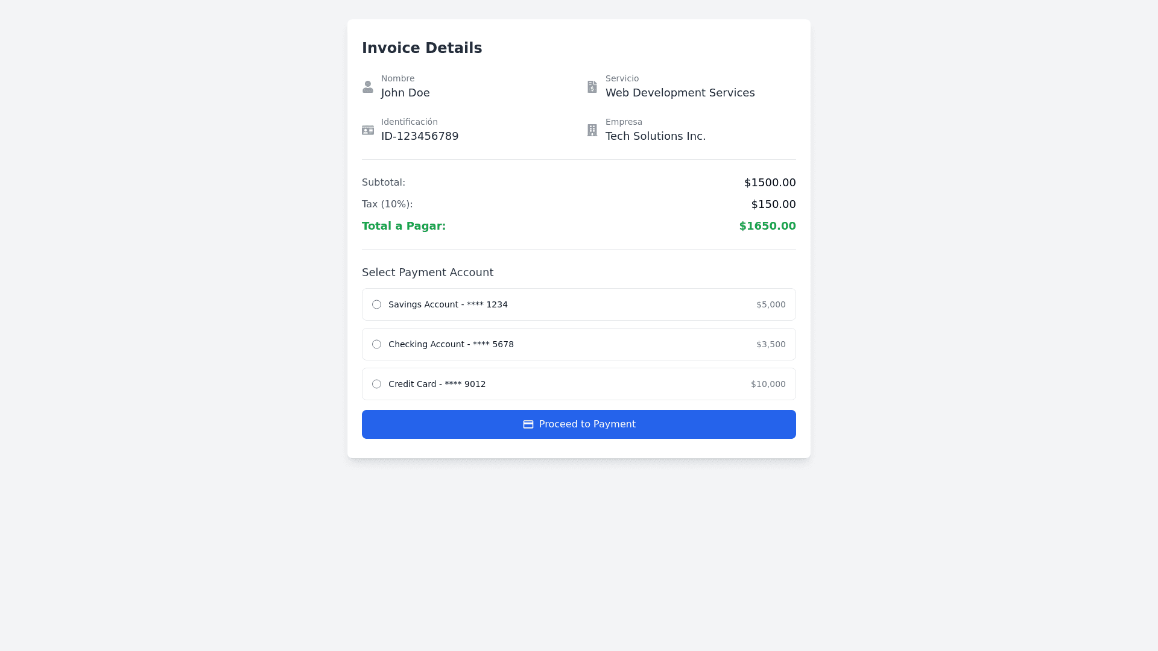The width and height of the screenshot is (1158, 651).
Task: Click the Credit Card **** 9012 label
Action: tap(437, 384)
